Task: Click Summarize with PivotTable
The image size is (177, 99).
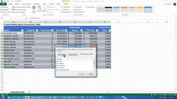Action: point(22,7)
